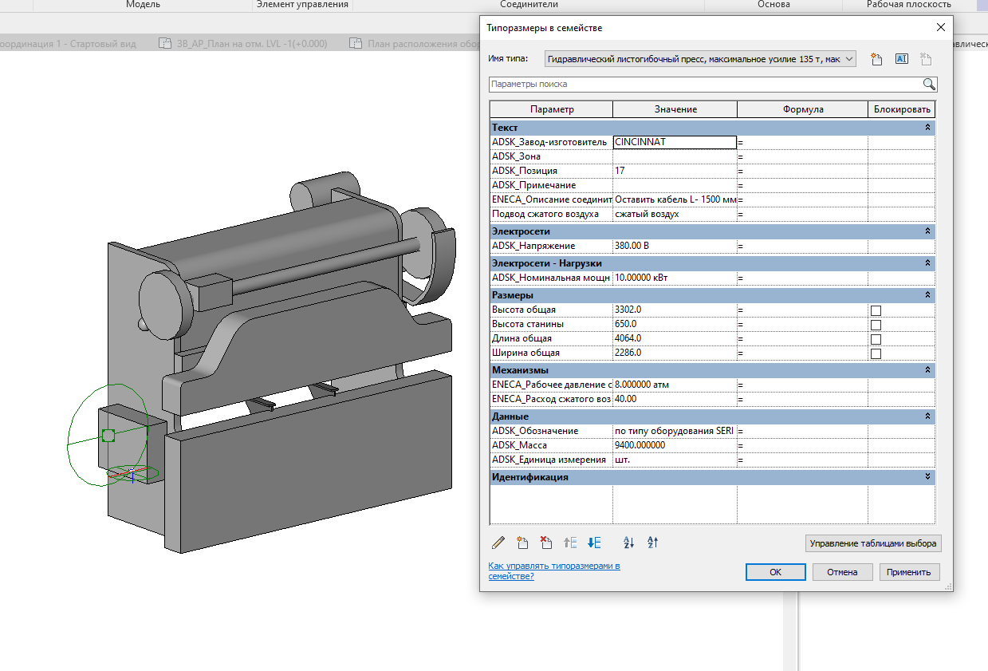Select the ADSK_Позиция value 17
Screen dimensions: 988x671
pos(675,171)
